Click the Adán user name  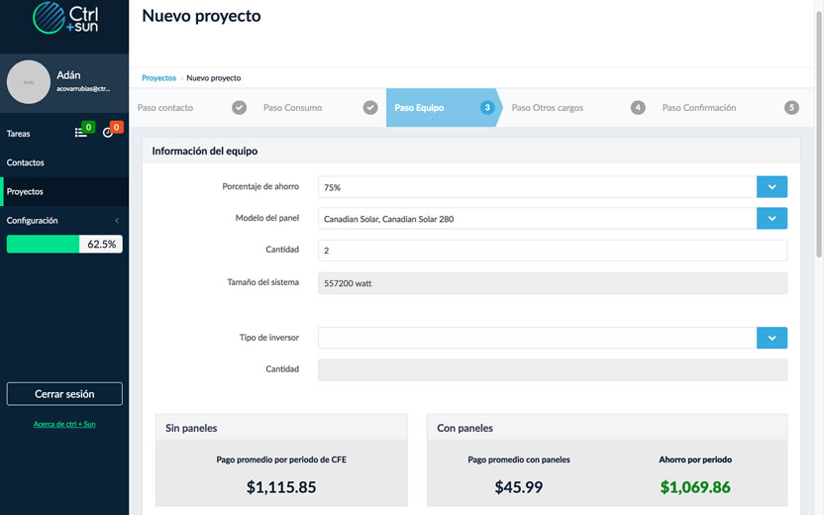point(68,75)
